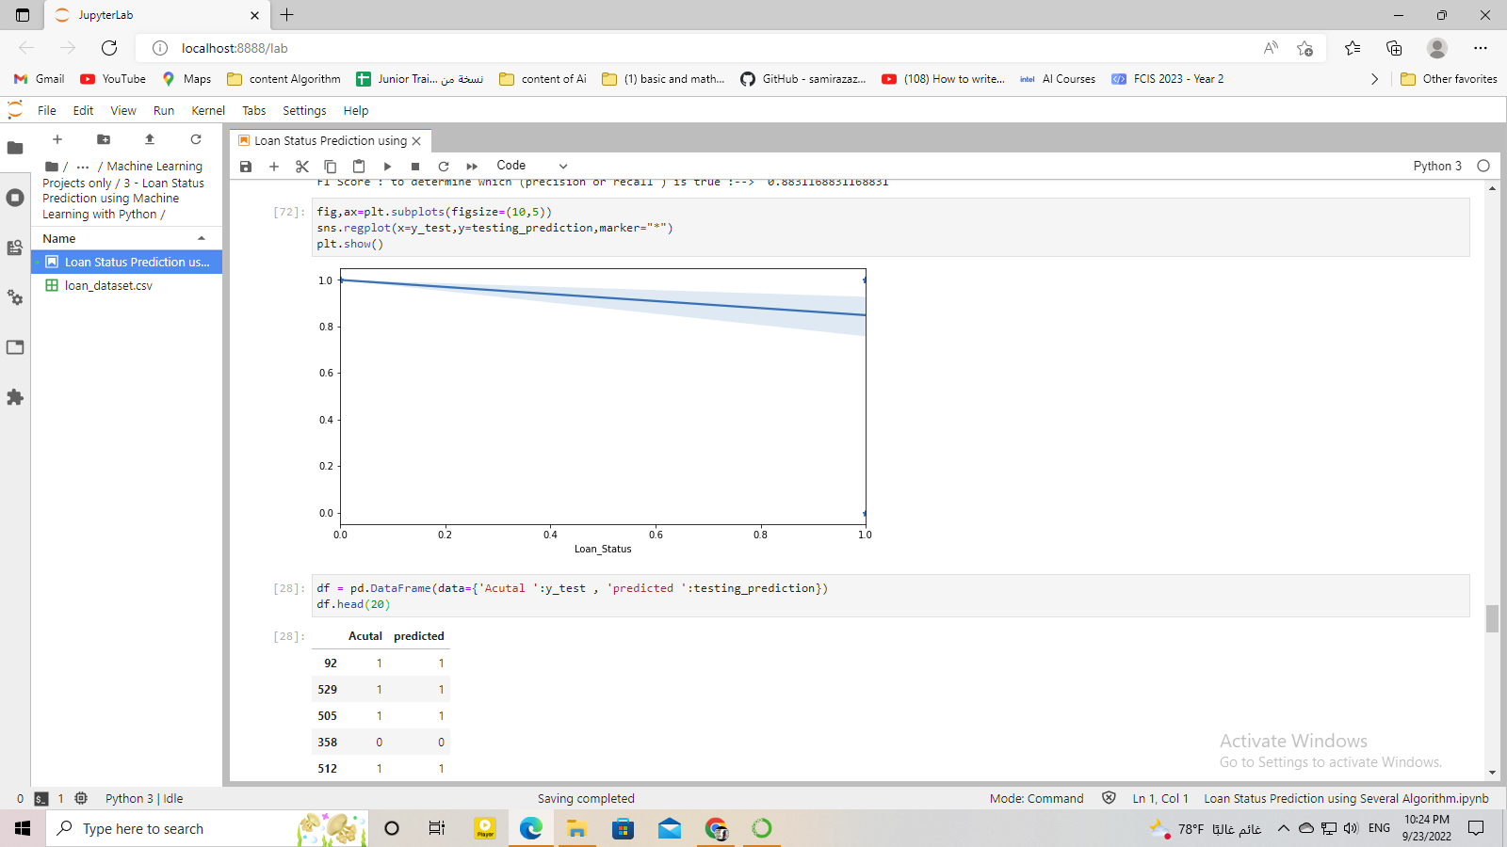This screenshot has height=847, width=1507.
Task: Add this page to favorites with the star
Action: point(1305,48)
